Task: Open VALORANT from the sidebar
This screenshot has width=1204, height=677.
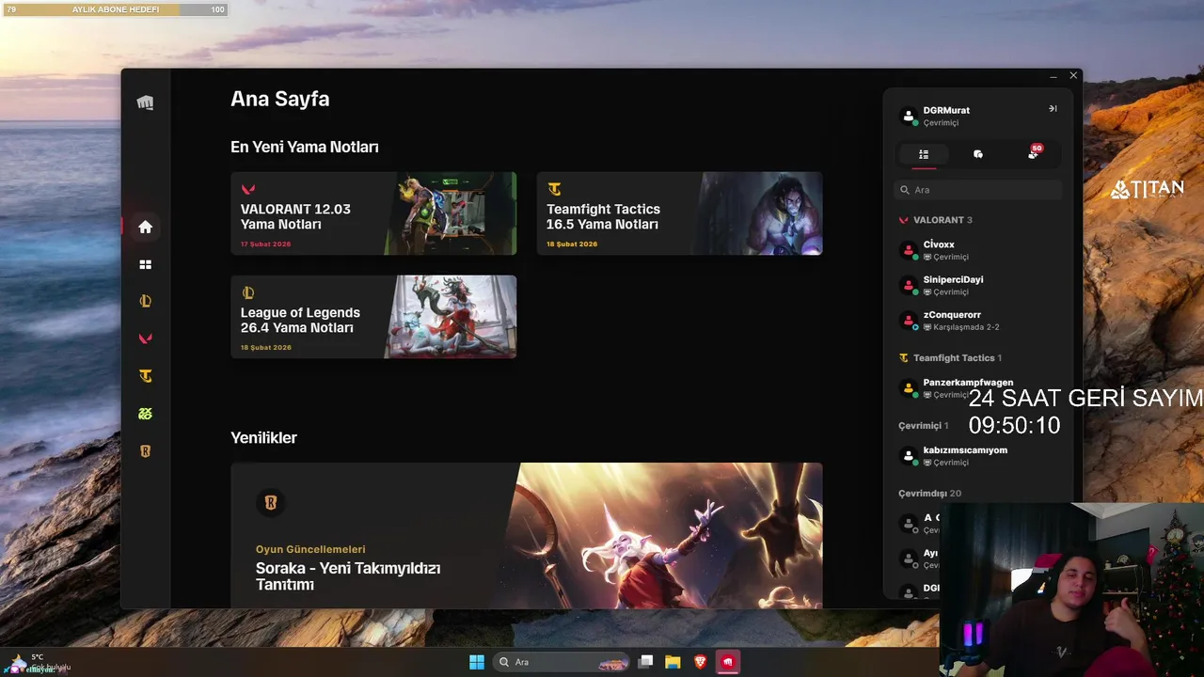Action: (145, 338)
